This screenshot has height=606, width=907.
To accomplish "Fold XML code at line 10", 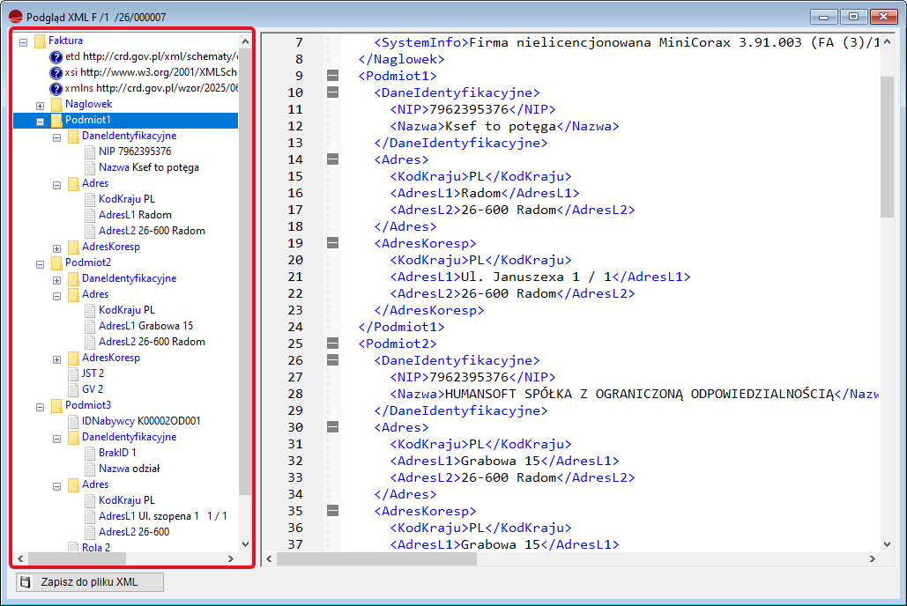I will point(332,92).
